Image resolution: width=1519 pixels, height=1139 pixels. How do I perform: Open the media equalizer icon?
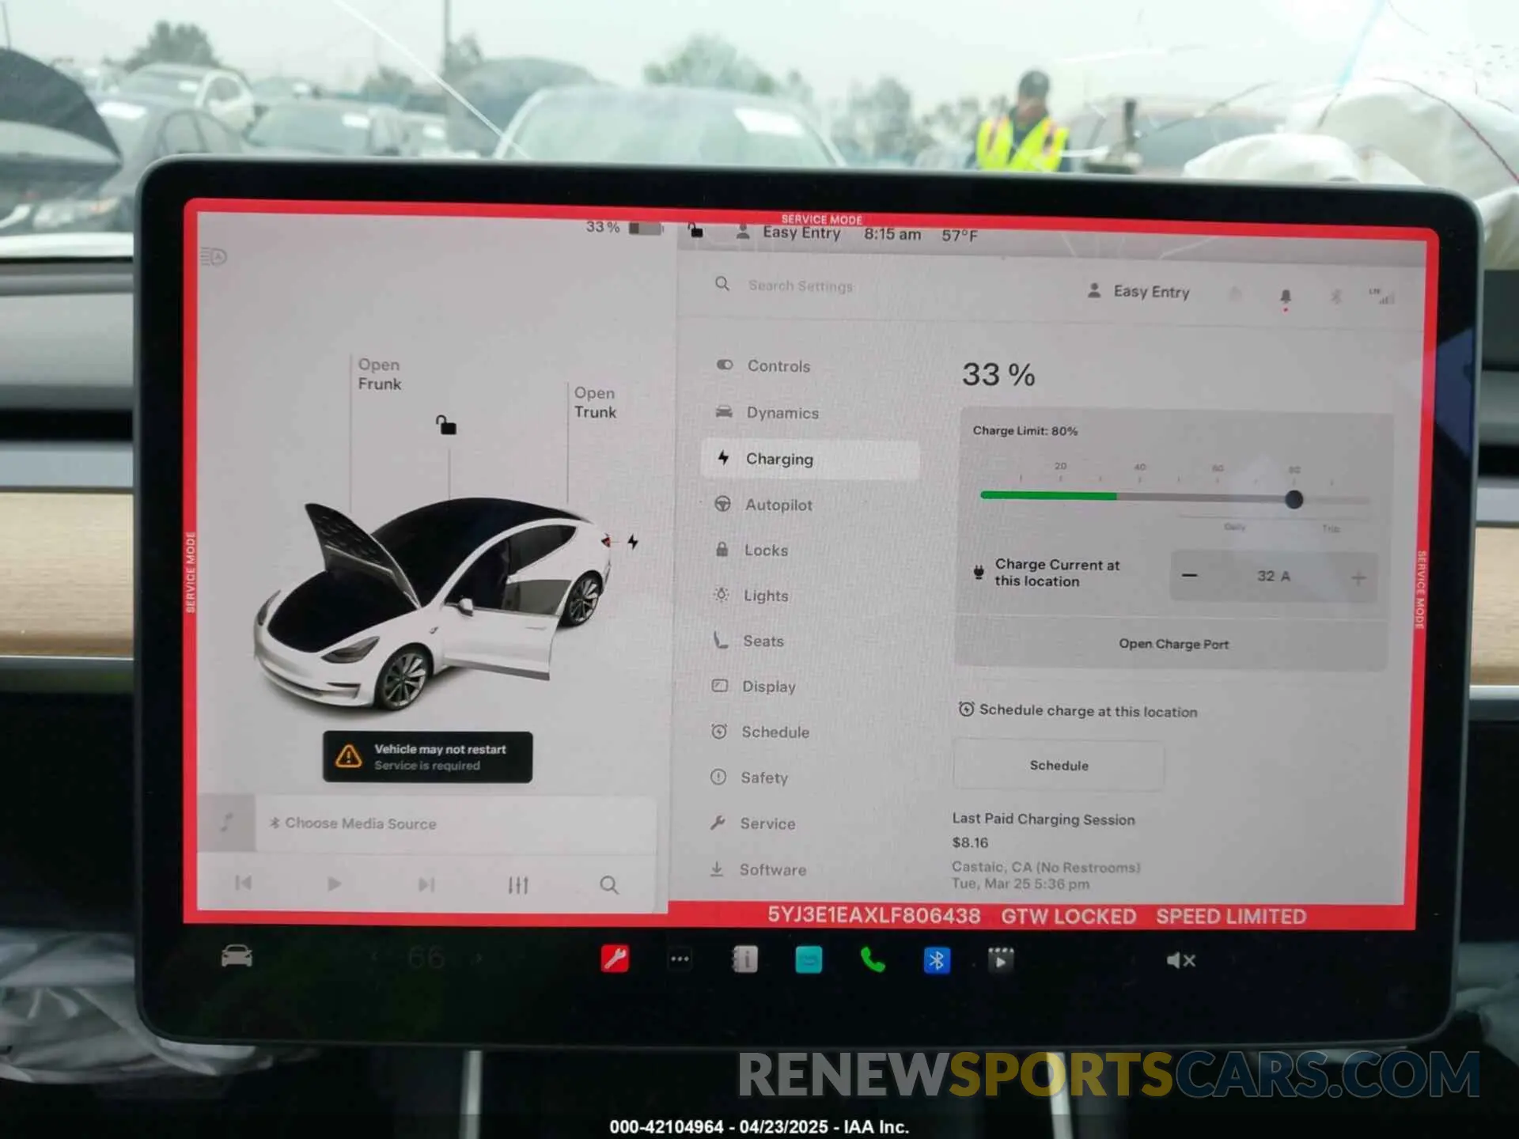[x=517, y=885]
